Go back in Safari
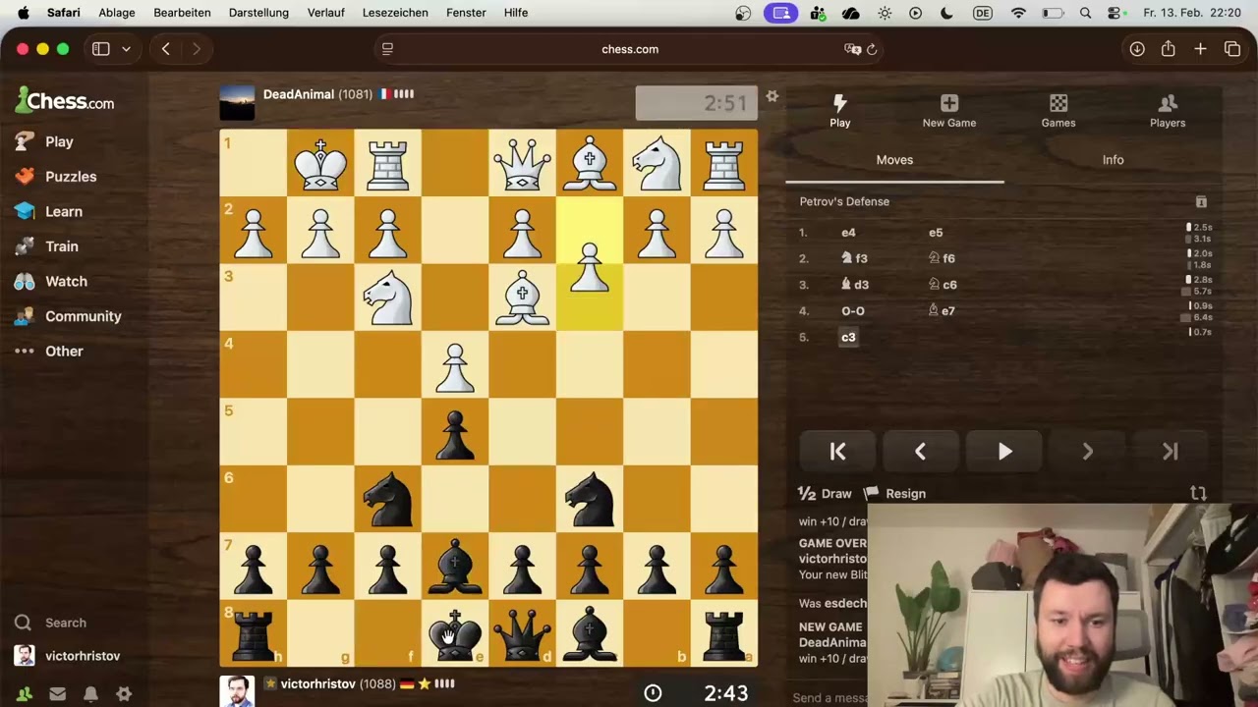 point(165,49)
